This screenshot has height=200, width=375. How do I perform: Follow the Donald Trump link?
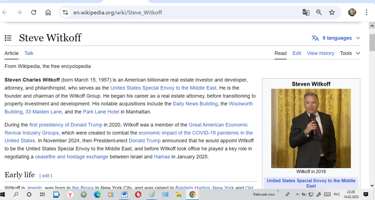click(145, 141)
